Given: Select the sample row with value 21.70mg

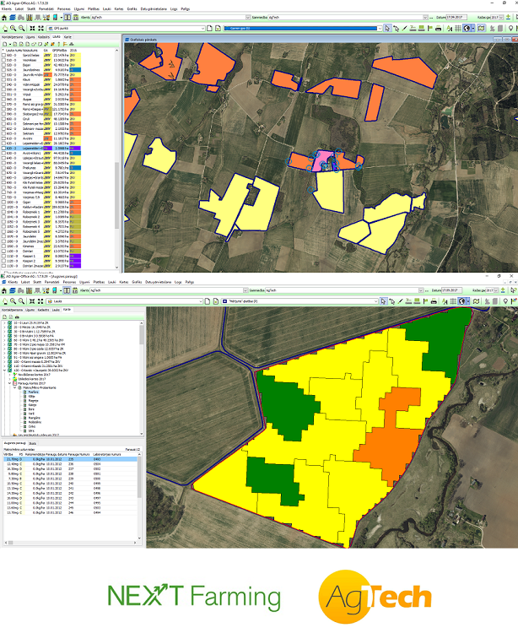Looking at the screenshot, I should click(x=72, y=459).
